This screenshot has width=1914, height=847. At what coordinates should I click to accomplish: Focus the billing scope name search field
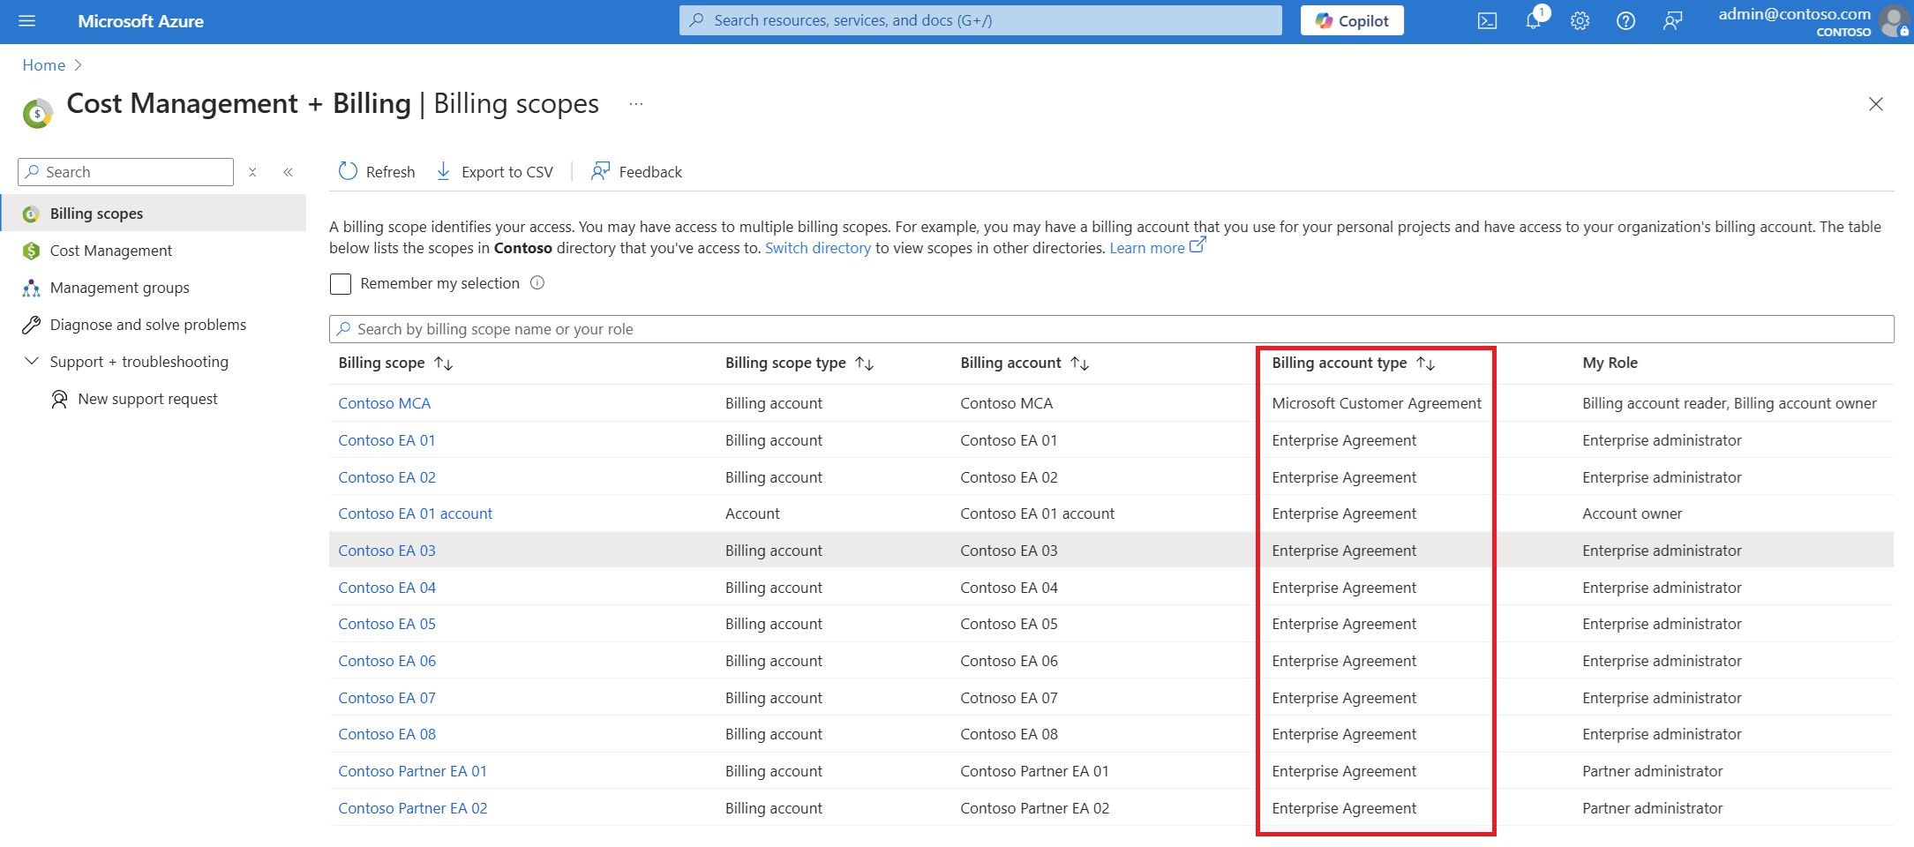1112,329
